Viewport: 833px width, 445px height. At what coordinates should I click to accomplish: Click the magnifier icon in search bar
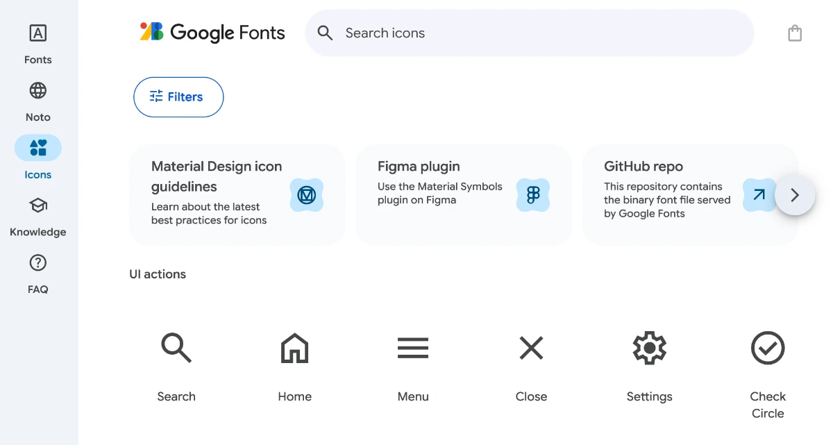coord(325,33)
